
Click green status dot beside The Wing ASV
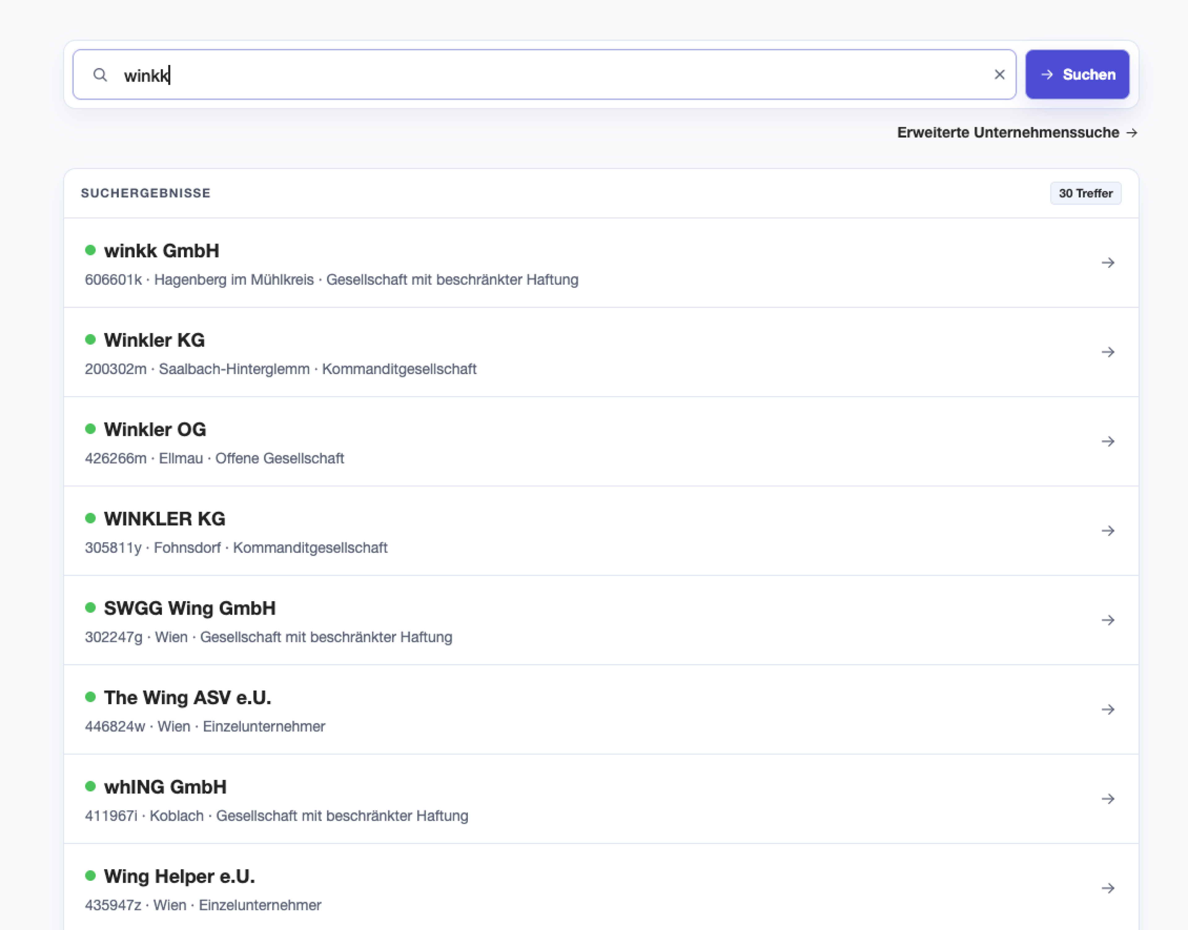pyautogui.click(x=90, y=697)
